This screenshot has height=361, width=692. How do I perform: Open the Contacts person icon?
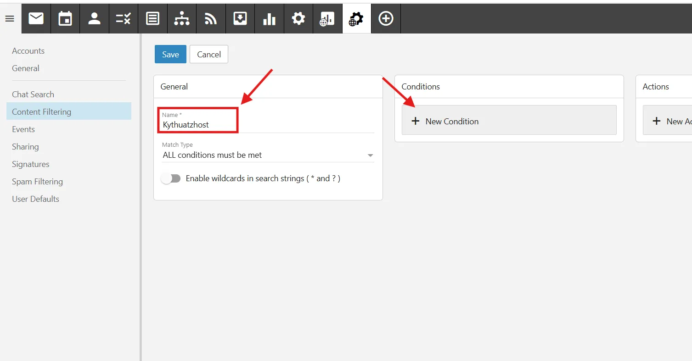95,18
